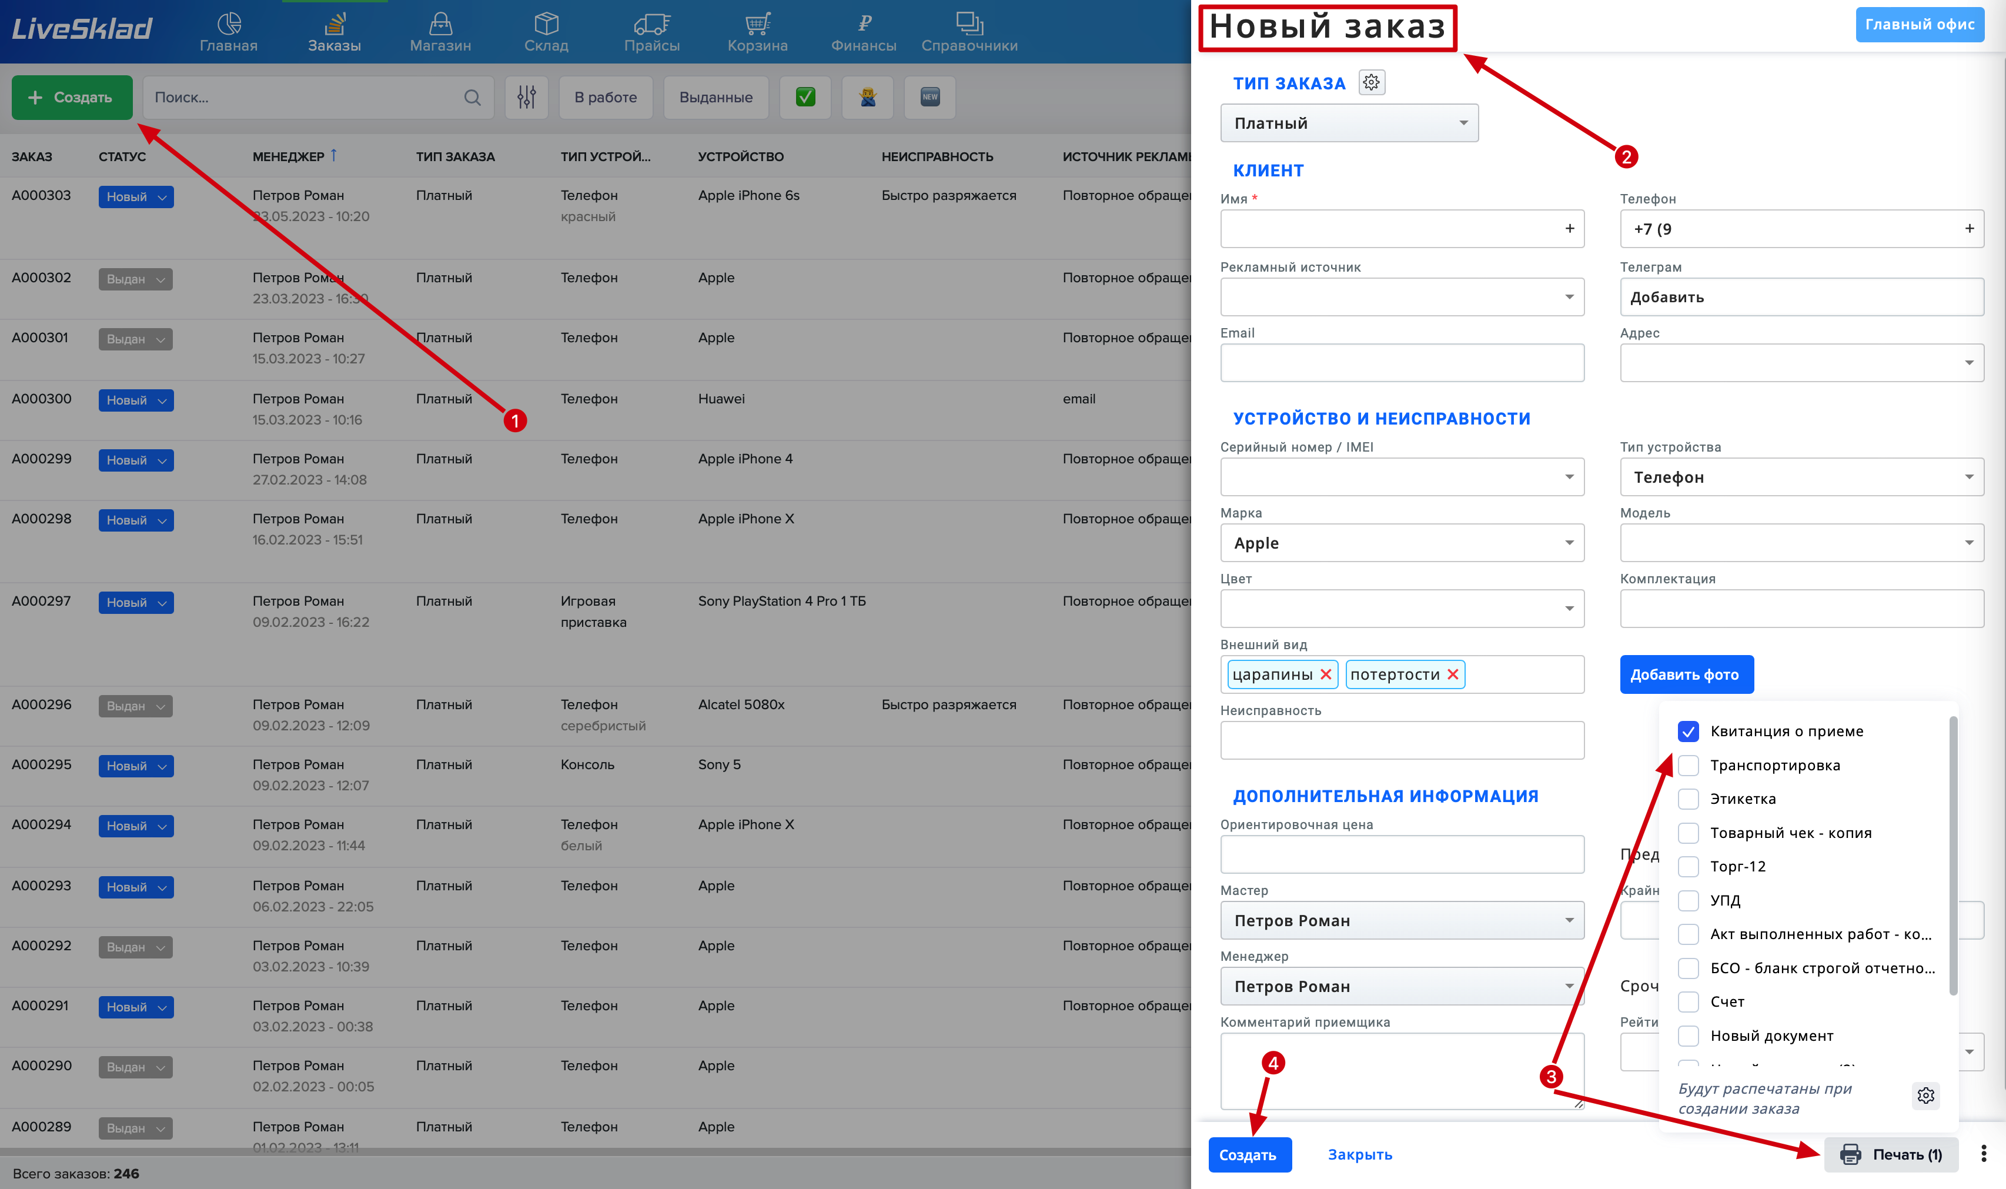Viewport: 2006px width, 1189px height.
Task: Open print list settings gear
Action: pos(1925,1096)
